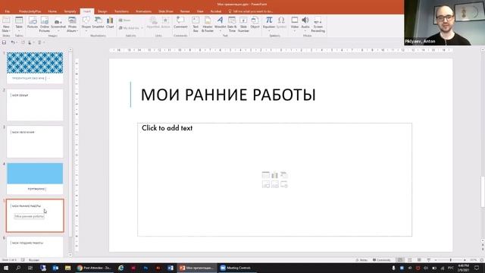This screenshot has height=273, width=485.
Task: Open the Header & Footer dialog
Action: [208, 24]
